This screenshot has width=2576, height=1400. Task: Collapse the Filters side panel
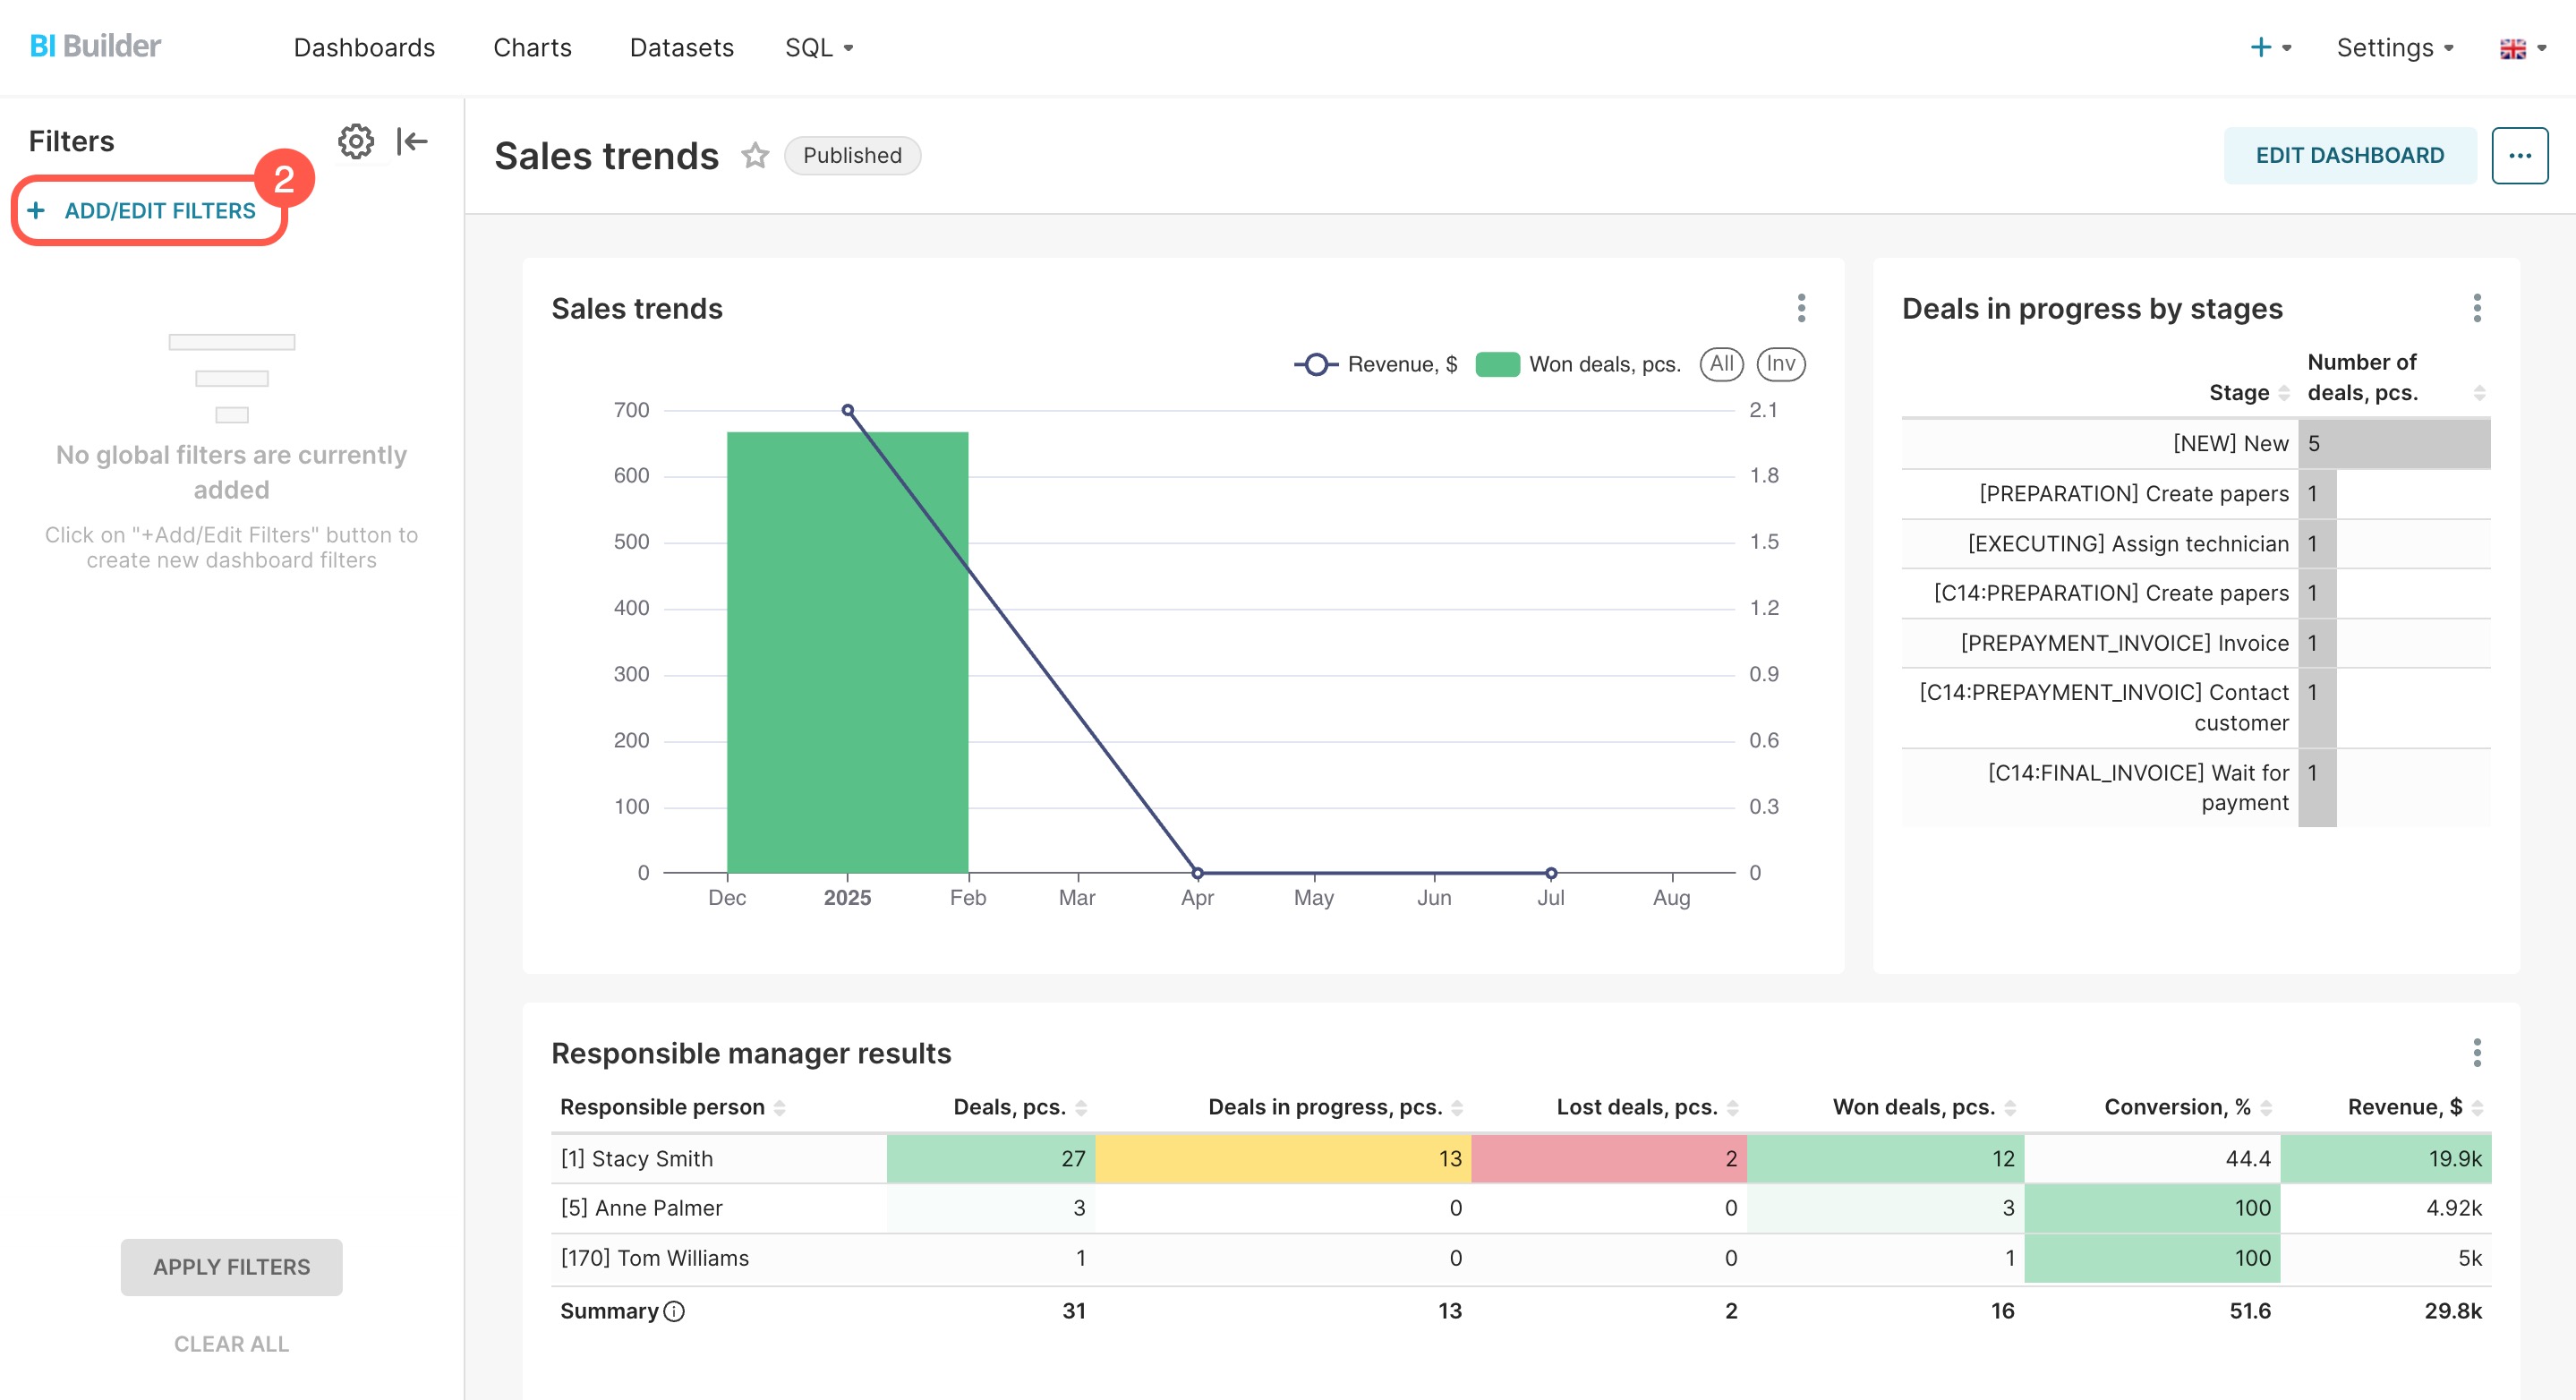pos(412,141)
